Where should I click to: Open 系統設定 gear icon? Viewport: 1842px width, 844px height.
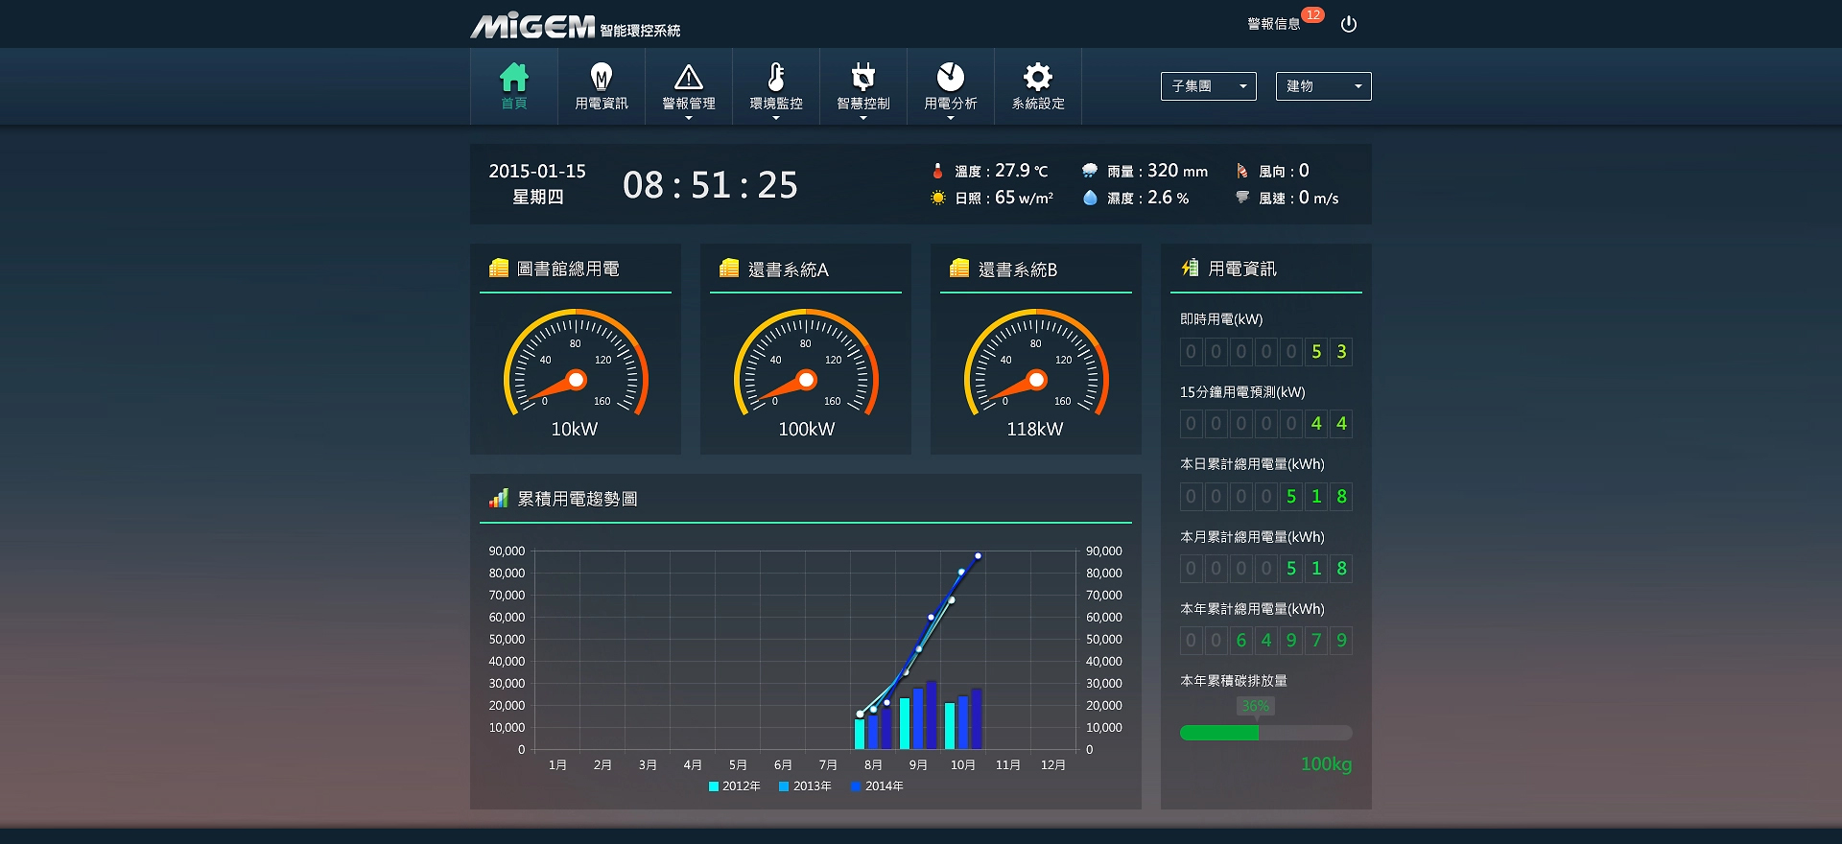click(1038, 77)
